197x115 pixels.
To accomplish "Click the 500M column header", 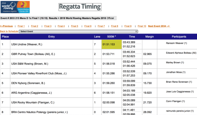I will point(111,36).
